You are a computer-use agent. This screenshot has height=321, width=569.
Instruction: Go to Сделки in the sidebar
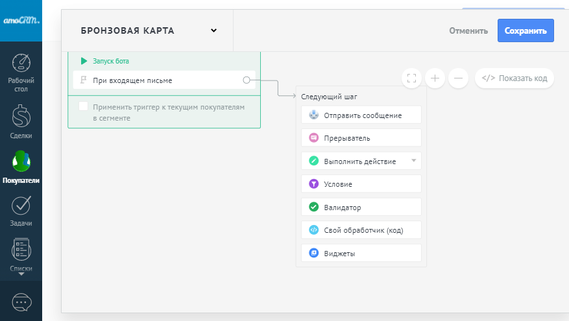[x=21, y=117]
